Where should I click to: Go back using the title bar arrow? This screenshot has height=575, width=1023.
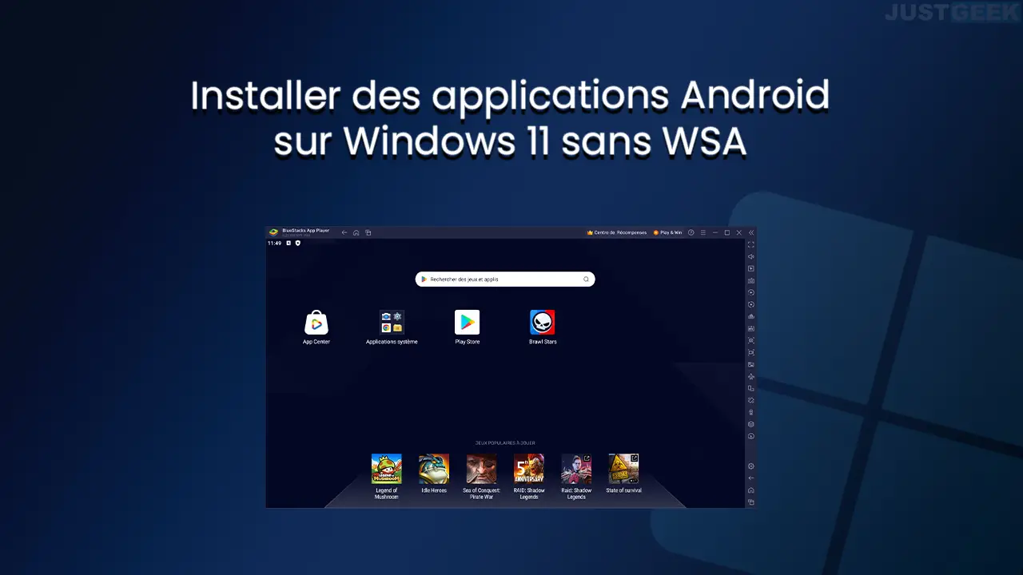pyautogui.click(x=344, y=232)
